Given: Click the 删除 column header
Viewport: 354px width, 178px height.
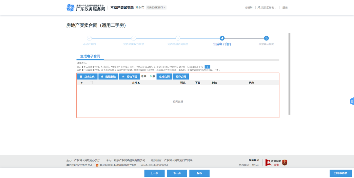Looking at the screenshot, I should click(214, 83).
